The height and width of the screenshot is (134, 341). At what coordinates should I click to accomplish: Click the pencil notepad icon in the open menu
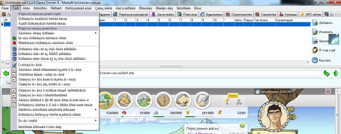coord(14,65)
